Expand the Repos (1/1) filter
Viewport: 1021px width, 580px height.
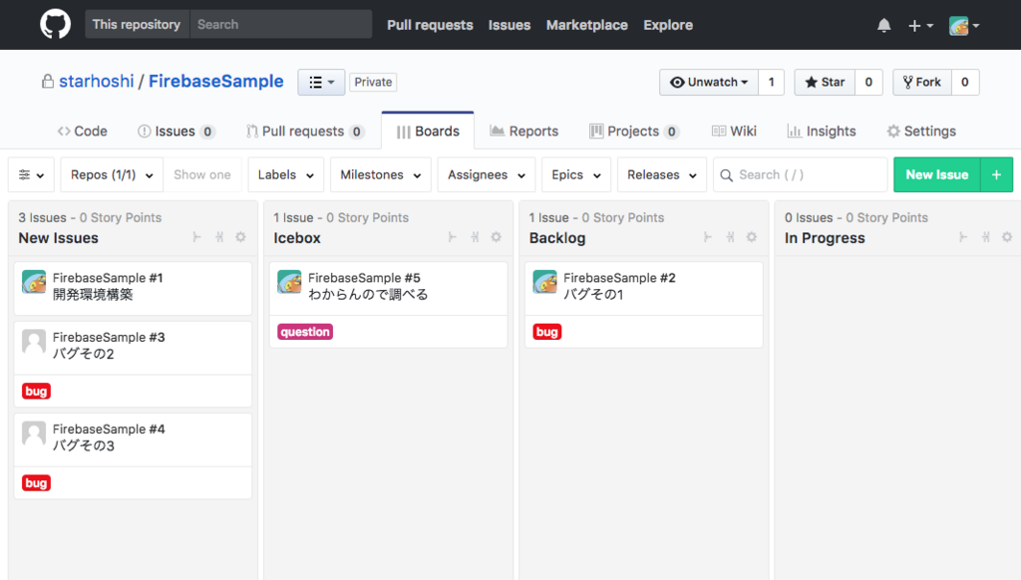112,174
